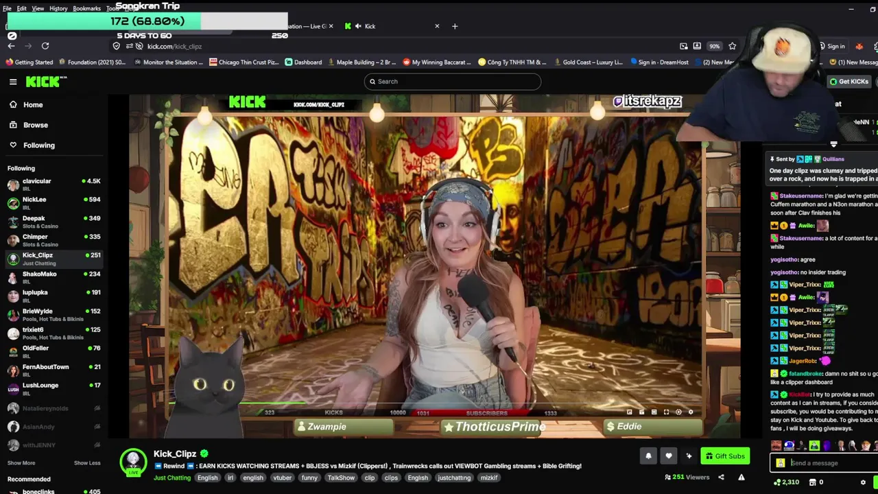Open the View menu
878x494 pixels.
point(38,8)
